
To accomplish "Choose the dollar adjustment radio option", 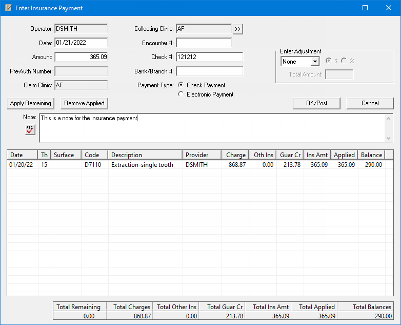I will [328, 61].
